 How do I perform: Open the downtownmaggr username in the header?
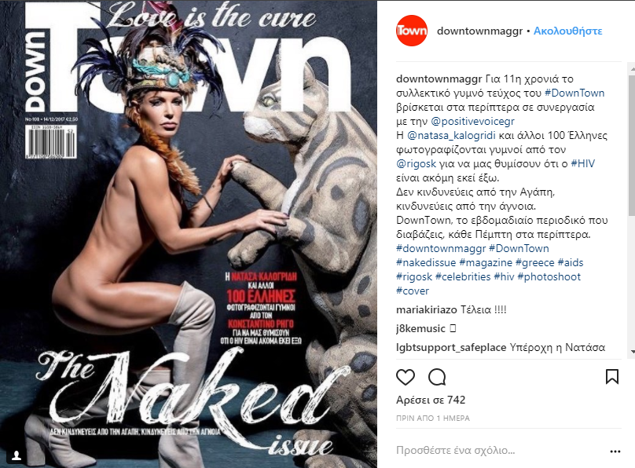(x=479, y=31)
